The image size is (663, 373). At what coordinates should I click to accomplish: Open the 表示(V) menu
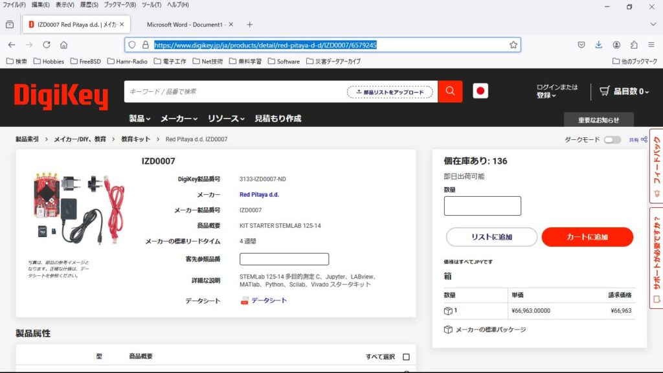[x=65, y=5]
